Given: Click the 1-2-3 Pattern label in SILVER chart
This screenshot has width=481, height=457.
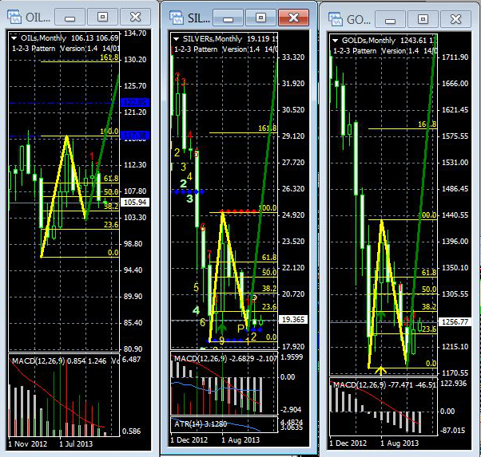Looking at the screenshot, I should (196, 49).
